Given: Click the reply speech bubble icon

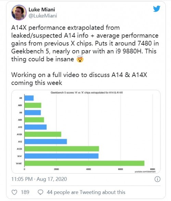Looking at the screenshot, I should (x=41, y=192).
